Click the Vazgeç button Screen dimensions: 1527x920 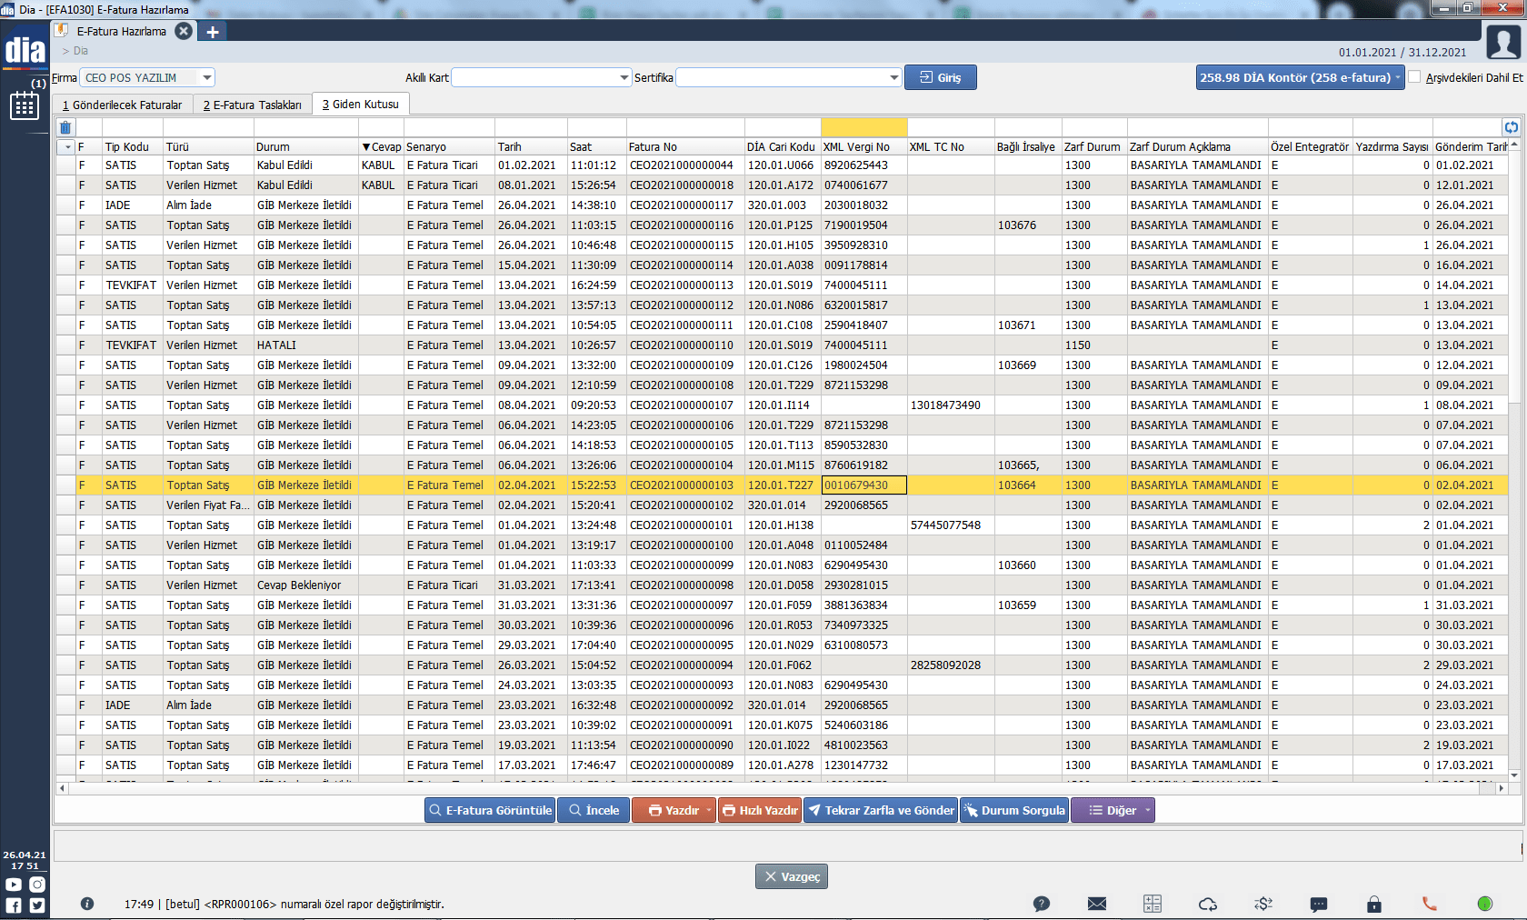792,876
